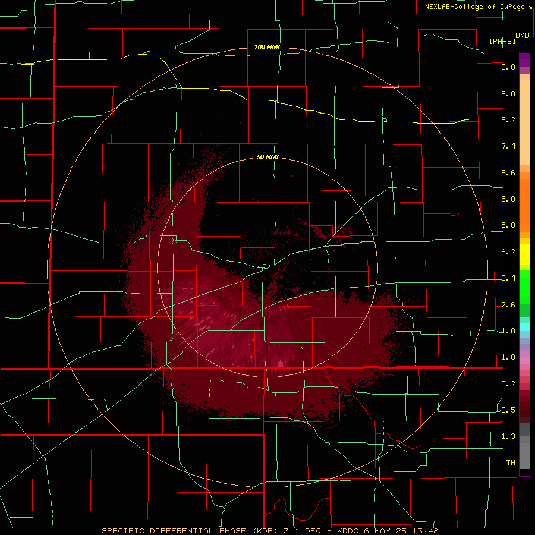Click the -1.3 value on the color scale
The height and width of the screenshot is (535, 535).
[506, 436]
